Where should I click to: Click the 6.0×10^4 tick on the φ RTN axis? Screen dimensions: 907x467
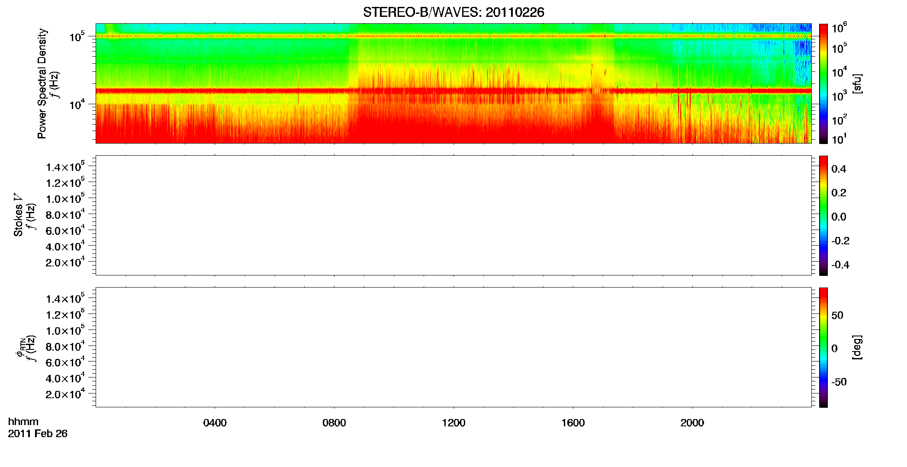pyautogui.click(x=65, y=362)
